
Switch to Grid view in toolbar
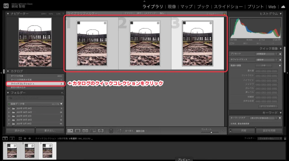pyautogui.click(x=70, y=131)
